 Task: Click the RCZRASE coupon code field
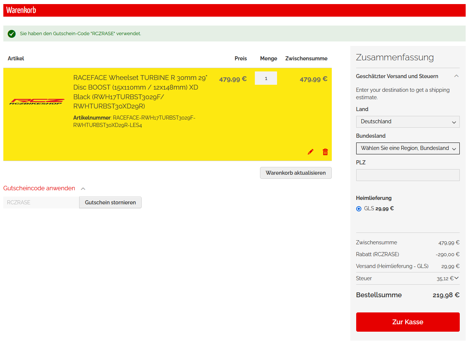coord(41,202)
